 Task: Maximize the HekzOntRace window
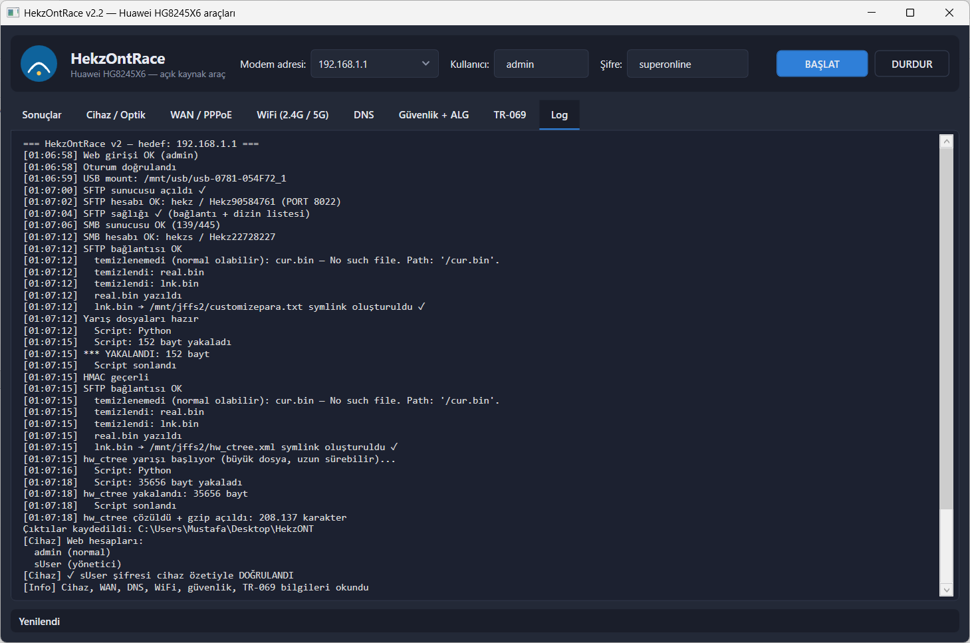pyautogui.click(x=910, y=13)
